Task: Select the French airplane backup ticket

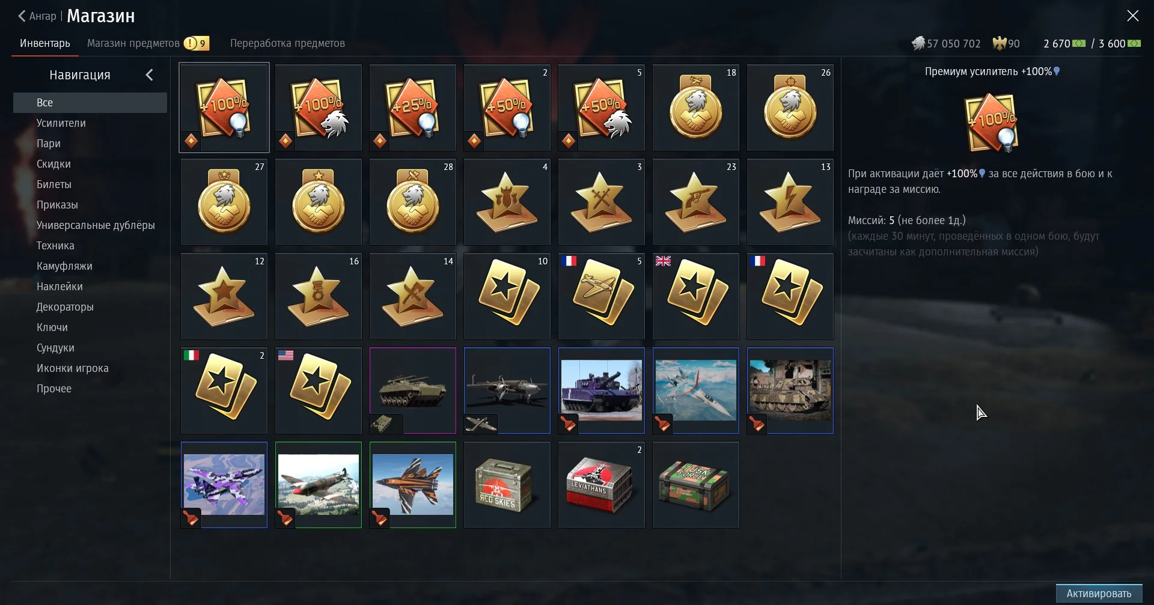Action: pos(601,296)
